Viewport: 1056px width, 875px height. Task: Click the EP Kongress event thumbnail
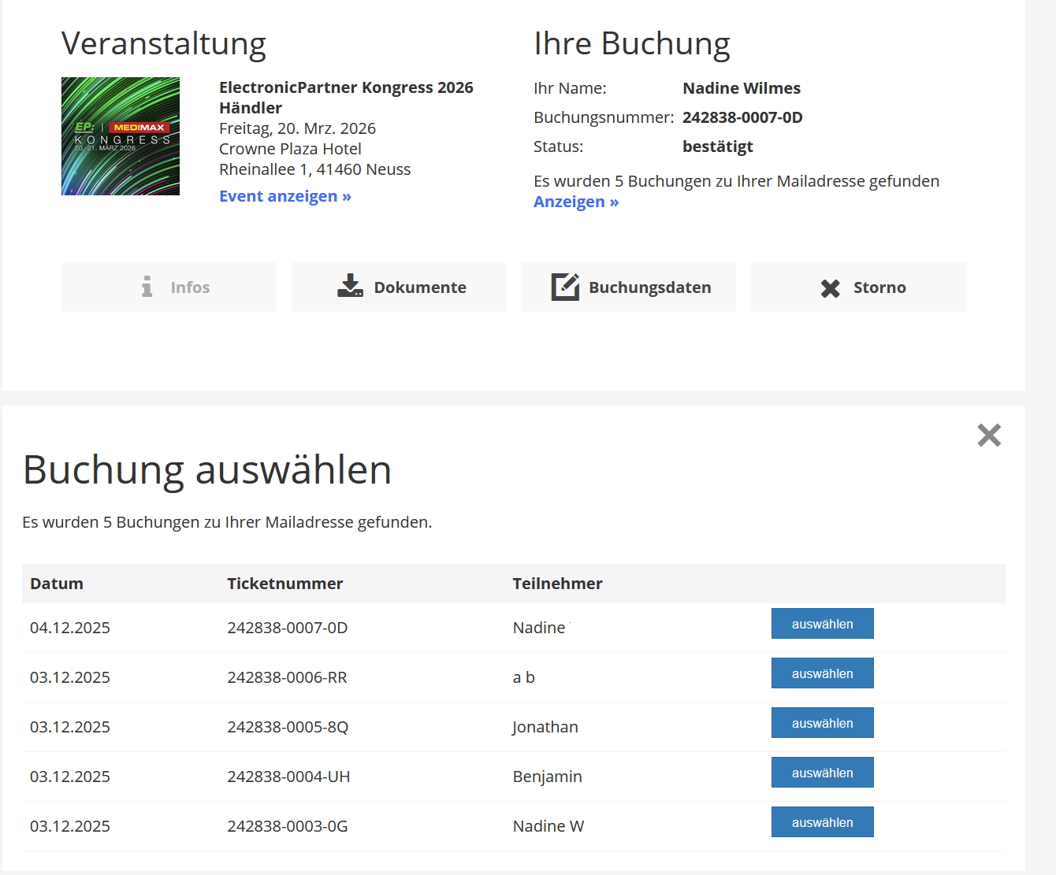click(121, 136)
